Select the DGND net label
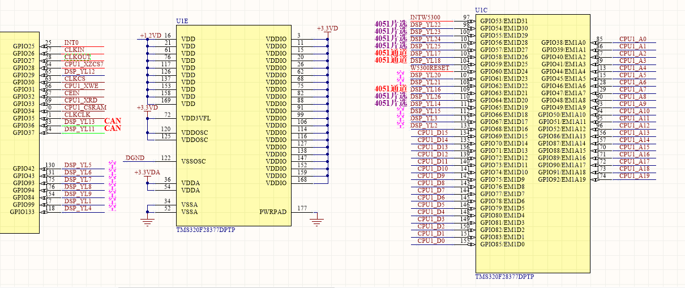The width and height of the screenshot is (685, 288). click(x=135, y=158)
